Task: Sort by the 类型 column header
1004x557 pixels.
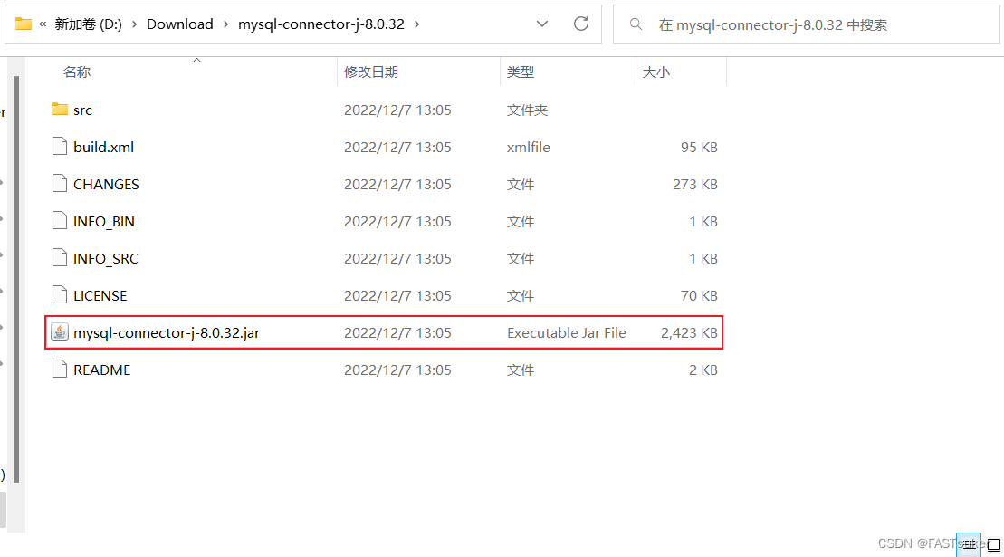Action: tap(521, 72)
